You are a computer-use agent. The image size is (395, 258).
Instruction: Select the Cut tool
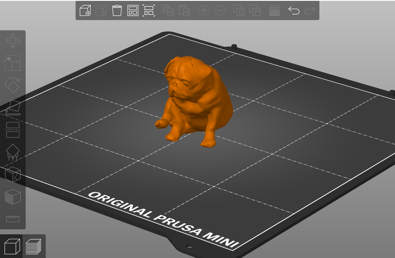(13, 130)
